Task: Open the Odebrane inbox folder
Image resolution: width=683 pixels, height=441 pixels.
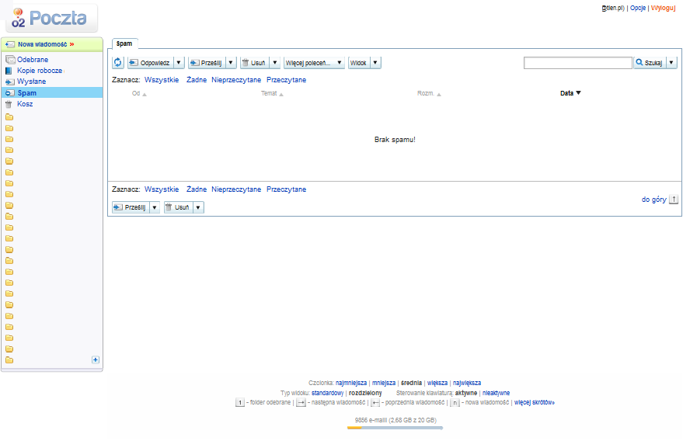Action: 33,60
